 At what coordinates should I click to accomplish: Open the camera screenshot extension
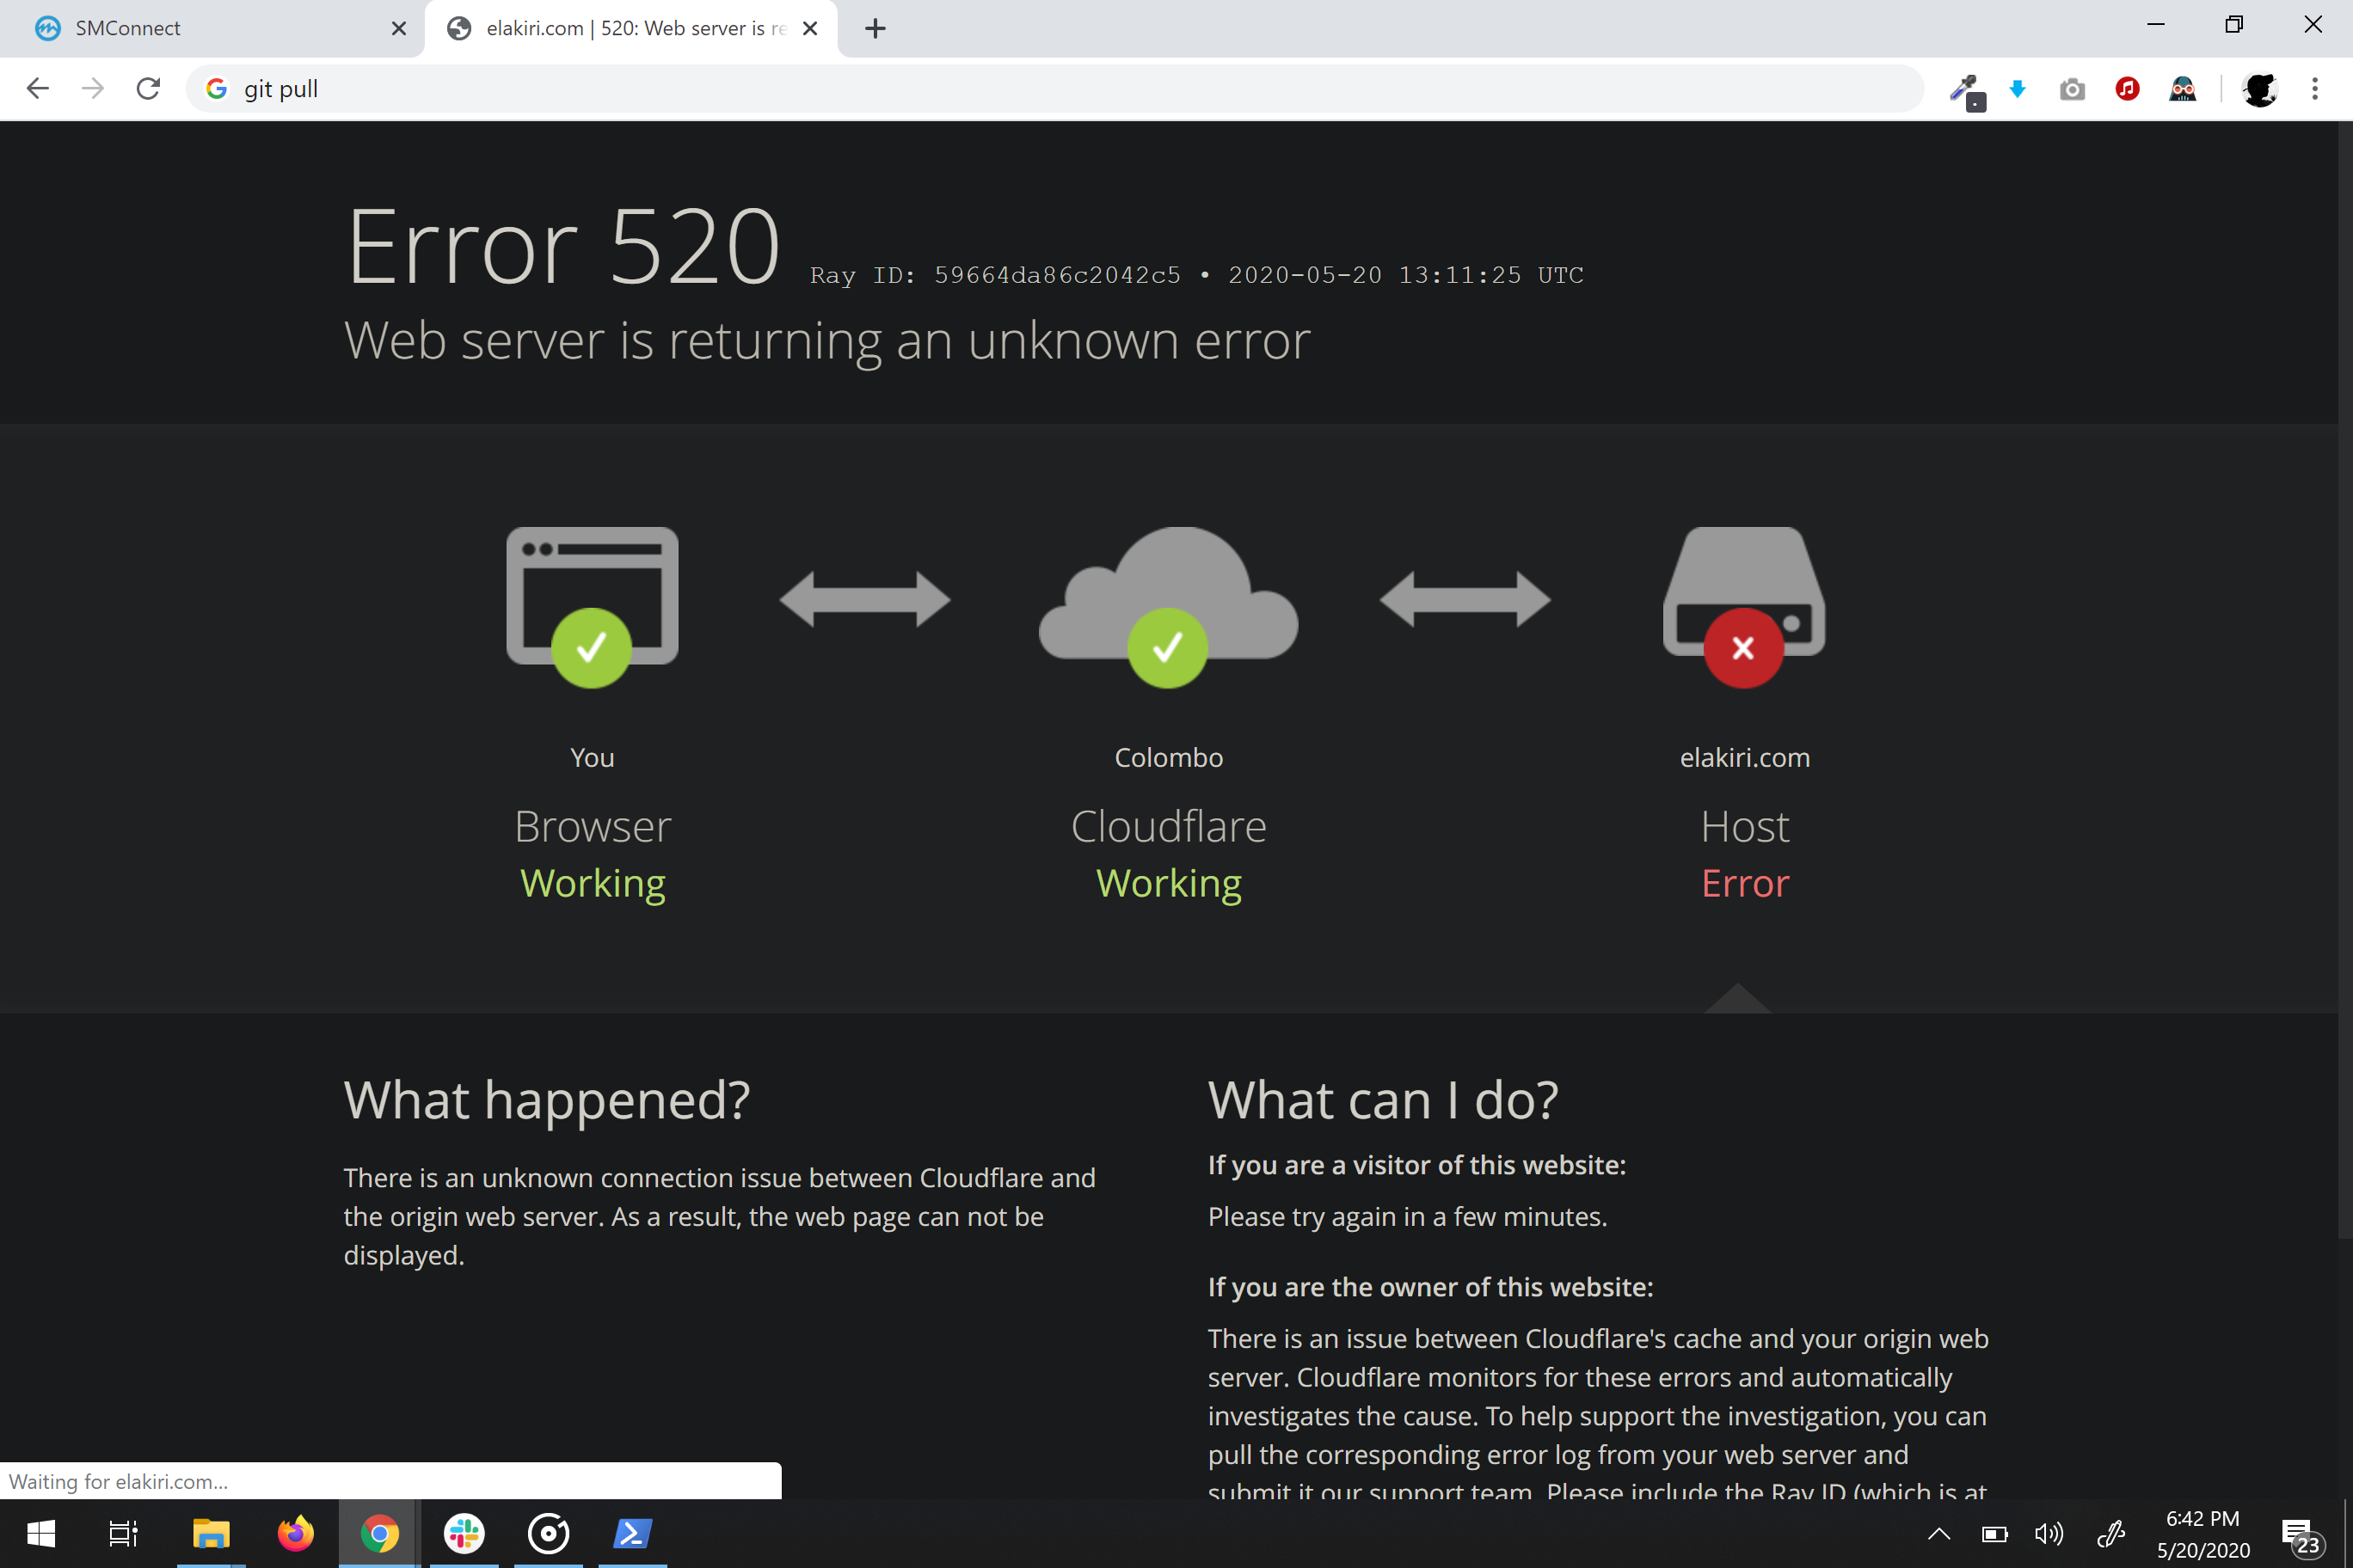point(2072,89)
